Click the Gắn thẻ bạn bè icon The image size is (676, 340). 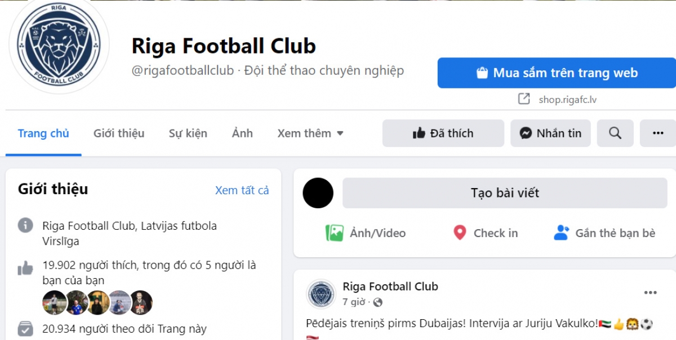561,233
